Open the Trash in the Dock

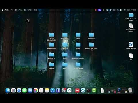coord(130,90)
